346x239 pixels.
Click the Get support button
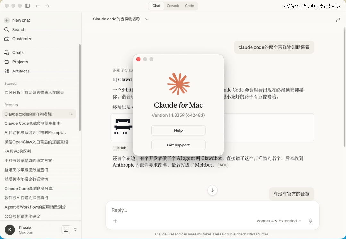(x=178, y=145)
